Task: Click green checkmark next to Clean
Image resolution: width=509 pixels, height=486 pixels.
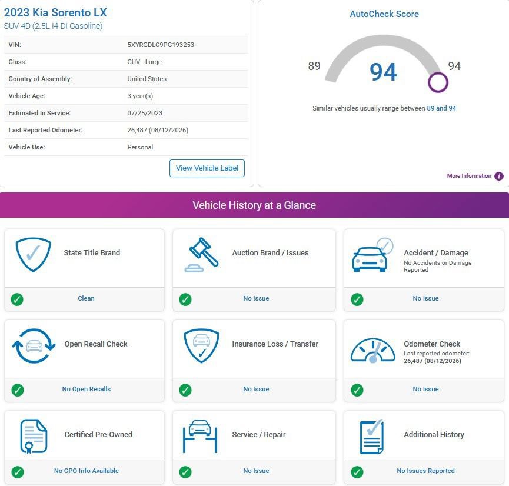Action: [x=17, y=299]
